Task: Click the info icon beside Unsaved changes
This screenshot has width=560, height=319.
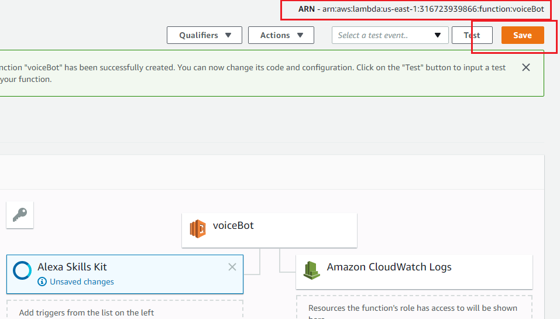Action: tap(42, 282)
